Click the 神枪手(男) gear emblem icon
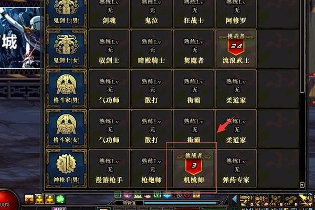This screenshot has height=210, width=315. click(67, 164)
